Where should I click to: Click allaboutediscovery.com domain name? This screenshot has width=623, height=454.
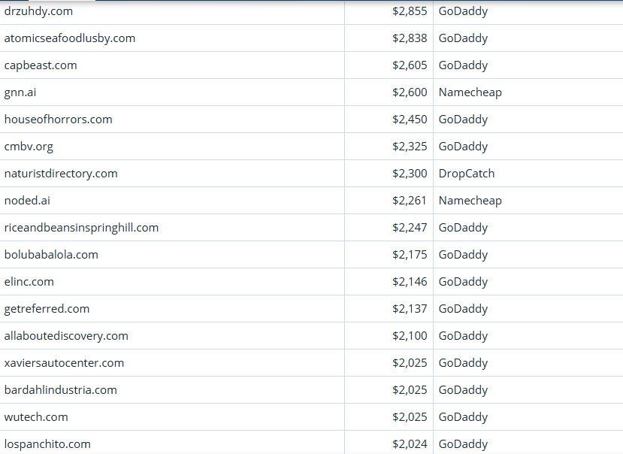(x=66, y=336)
